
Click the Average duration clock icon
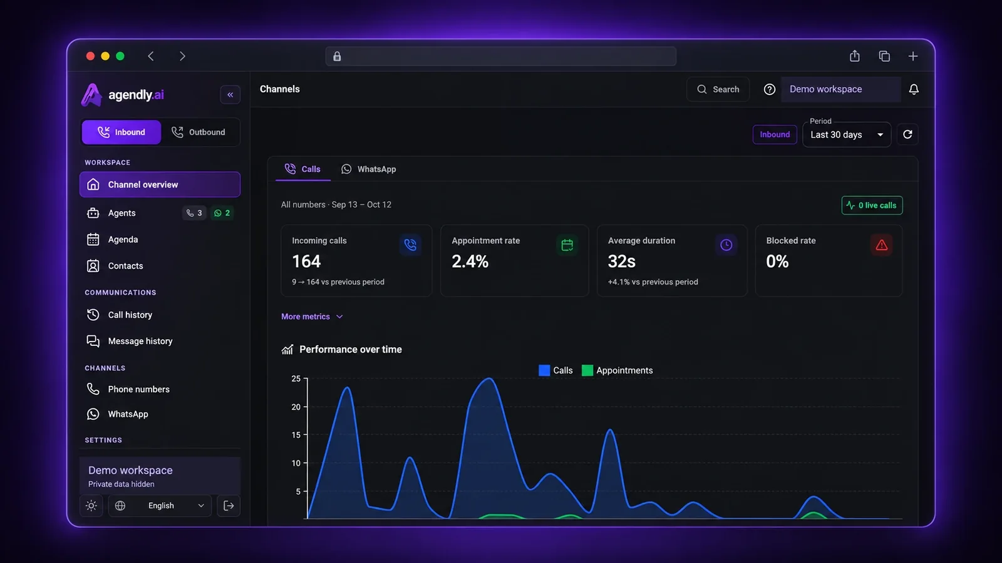click(726, 245)
